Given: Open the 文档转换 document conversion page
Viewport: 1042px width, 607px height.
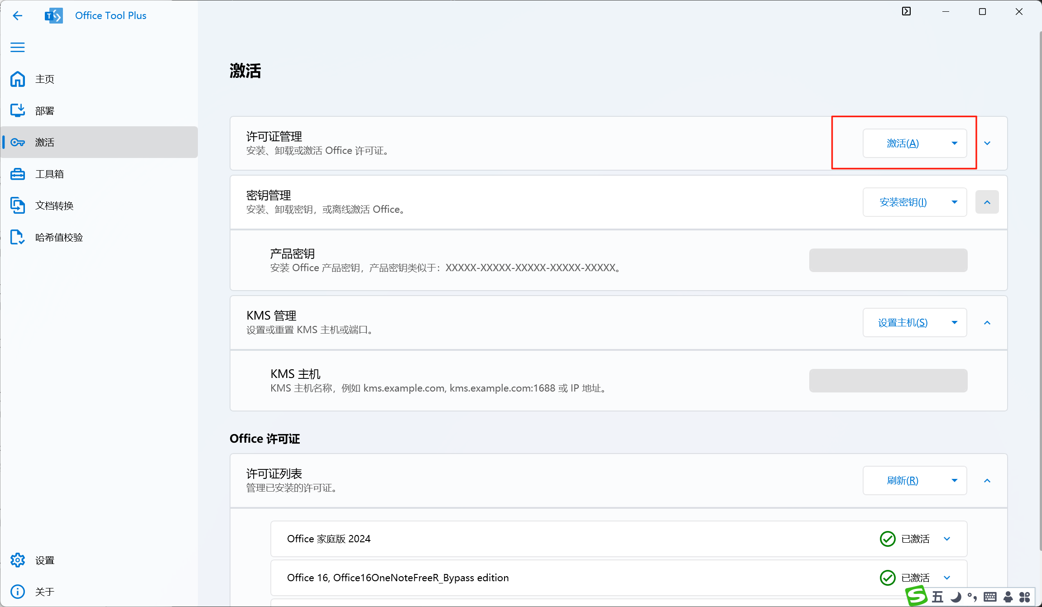Looking at the screenshot, I should (x=99, y=206).
